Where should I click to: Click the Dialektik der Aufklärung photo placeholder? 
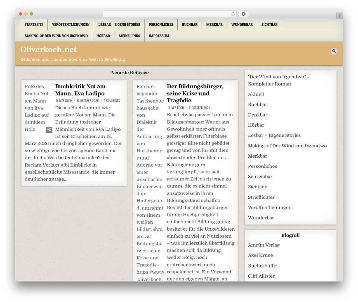[150, 182]
